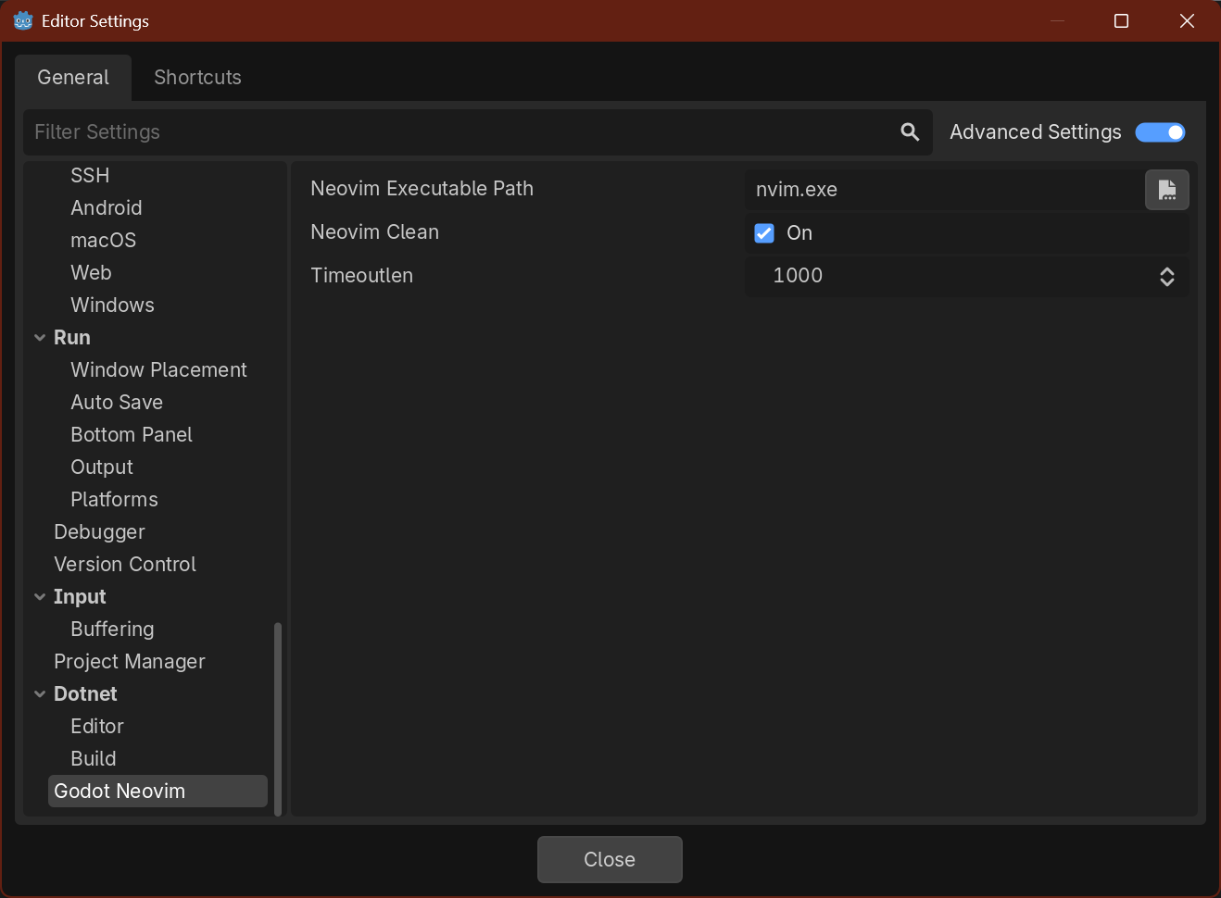Collapse the Input category
Viewport: 1221px width, 898px height.
(x=40, y=597)
